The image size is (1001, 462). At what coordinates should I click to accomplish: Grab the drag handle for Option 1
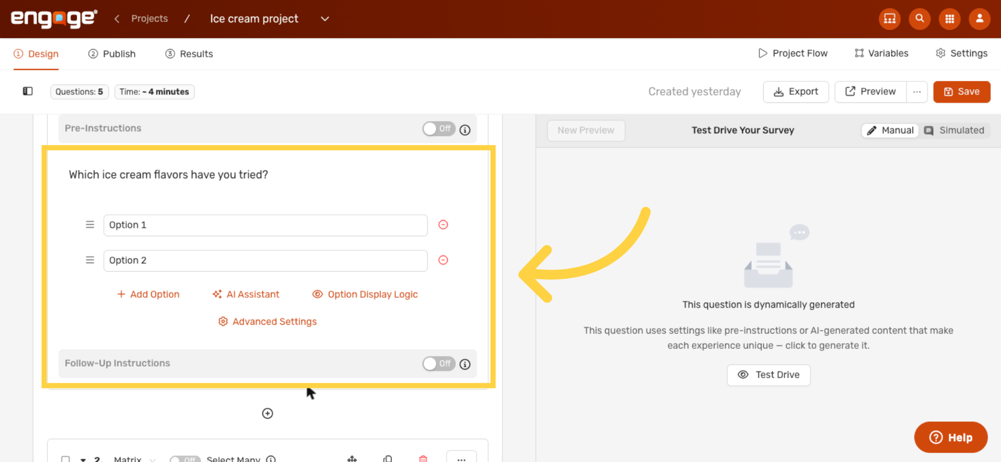point(90,225)
